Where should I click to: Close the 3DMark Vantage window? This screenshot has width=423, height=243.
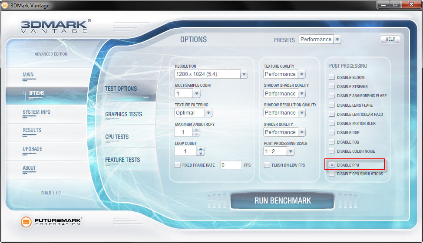[x=411, y=5]
